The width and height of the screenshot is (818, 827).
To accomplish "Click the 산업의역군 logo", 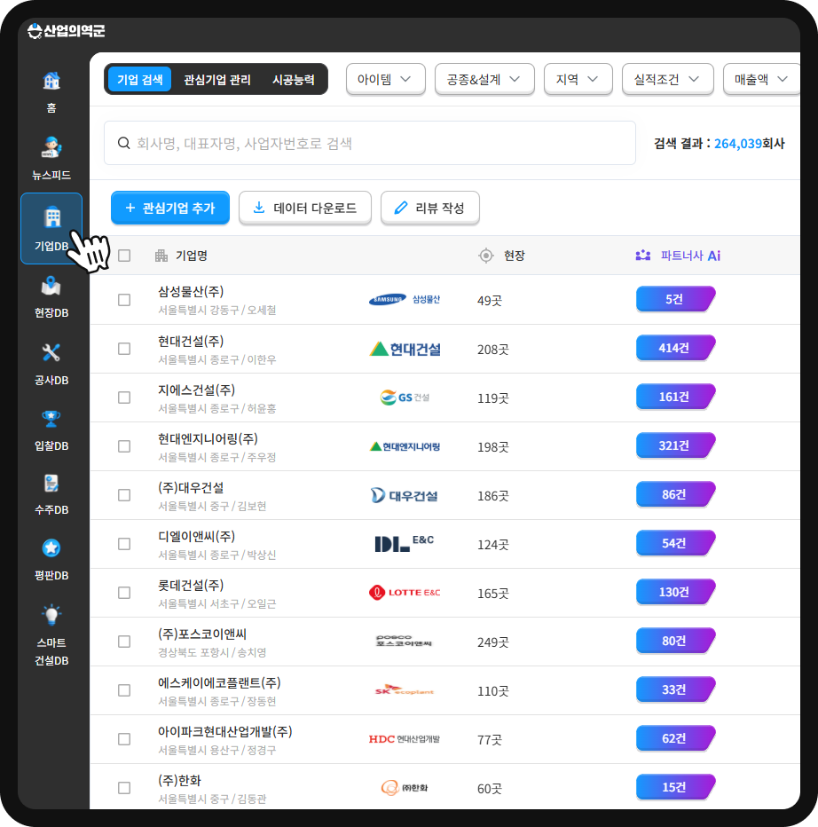I will tap(66, 30).
